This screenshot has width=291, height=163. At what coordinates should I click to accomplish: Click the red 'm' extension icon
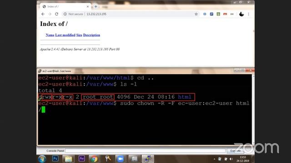pyautogui.click(x=225, y=14)
